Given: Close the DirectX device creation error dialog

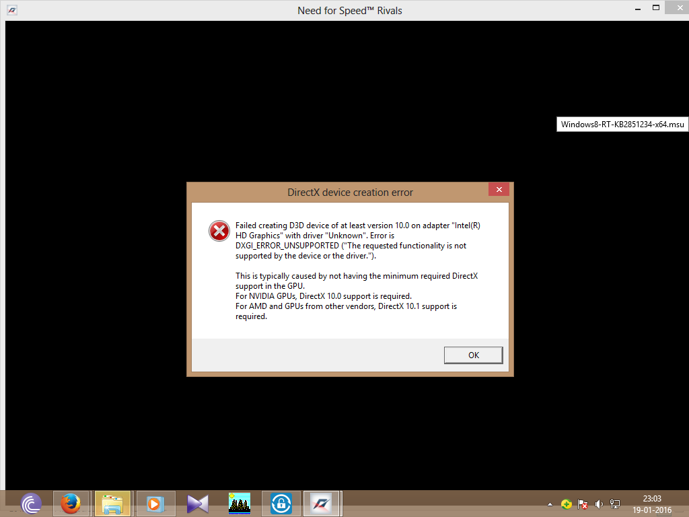Looking at the screenshot, I should point(499,189).
